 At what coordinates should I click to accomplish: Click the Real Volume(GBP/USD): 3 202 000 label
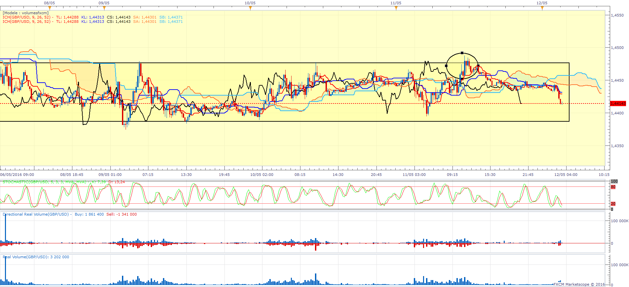pos(36,257)
